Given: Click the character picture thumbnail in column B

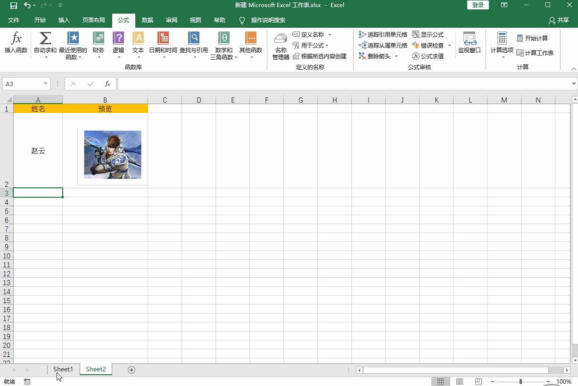Looking at the screenshot, I should [113, 154].
